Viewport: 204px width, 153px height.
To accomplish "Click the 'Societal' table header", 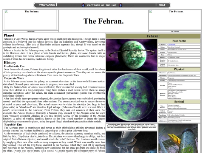I will [179, 102].
